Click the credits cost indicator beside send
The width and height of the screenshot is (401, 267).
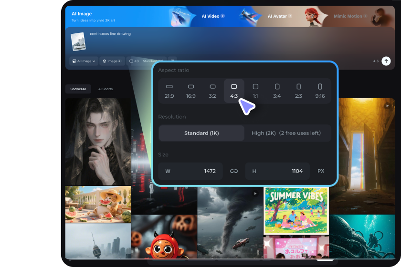376,61
